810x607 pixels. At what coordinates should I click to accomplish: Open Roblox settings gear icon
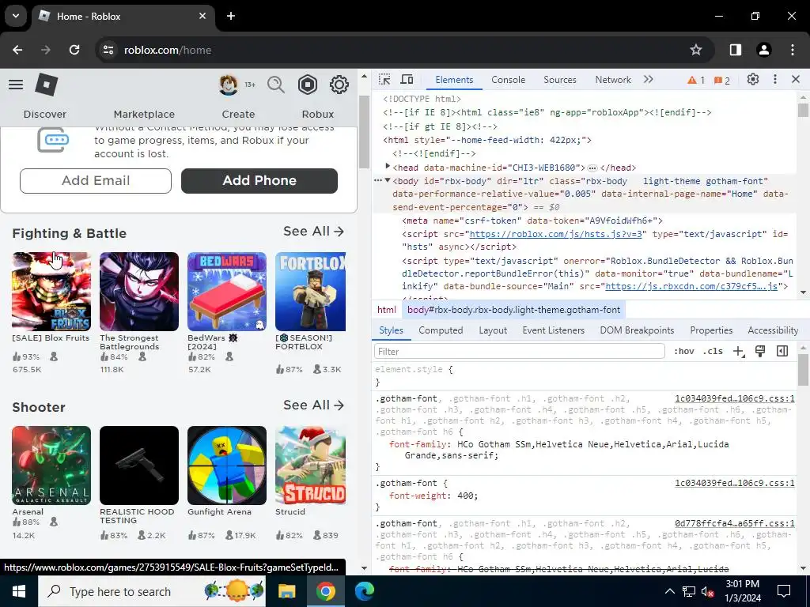339,85
